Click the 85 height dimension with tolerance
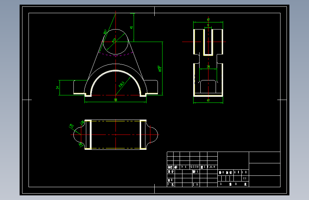 pyautogui.click(x=160, y=69)
